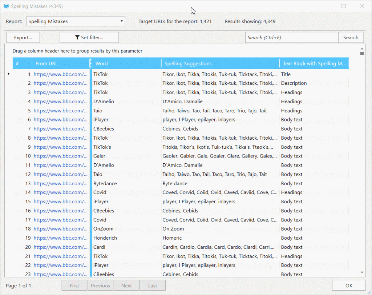372x295 pixels.
Task: Sort by the From URL column header
Action: pyautogui.click(x=61, y=63)
